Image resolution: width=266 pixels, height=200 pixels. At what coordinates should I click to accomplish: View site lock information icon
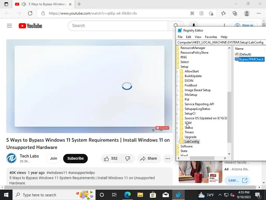pyautogui.click(x=43, y=13)
